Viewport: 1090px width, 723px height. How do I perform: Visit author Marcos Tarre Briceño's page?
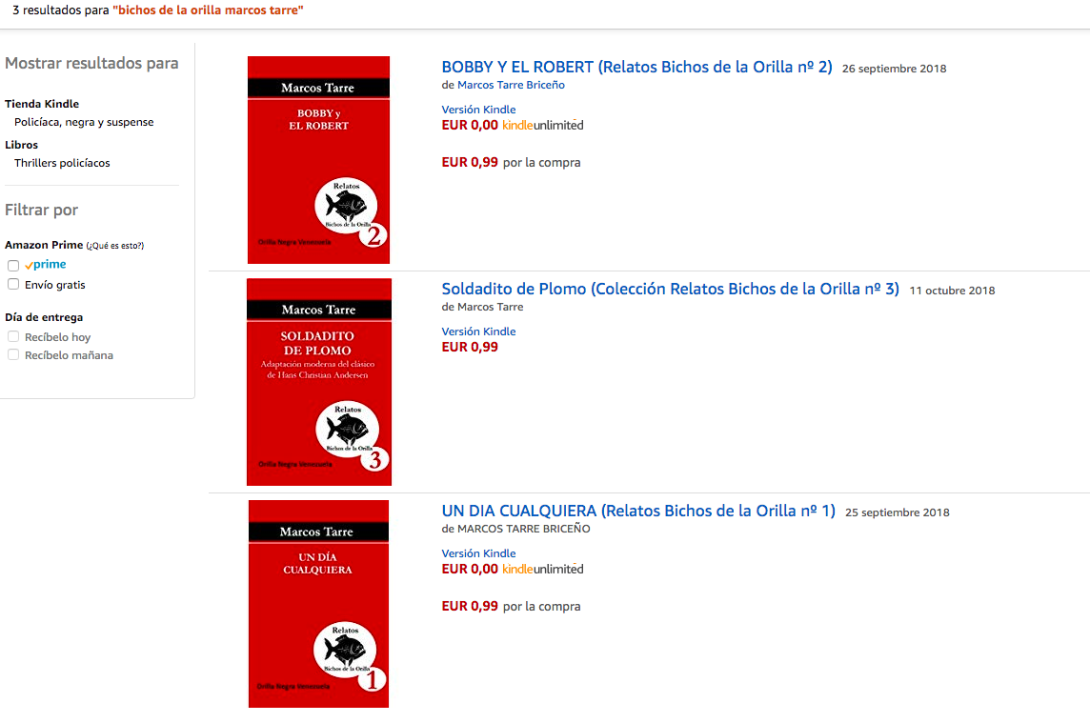click(x=511, y=85)
